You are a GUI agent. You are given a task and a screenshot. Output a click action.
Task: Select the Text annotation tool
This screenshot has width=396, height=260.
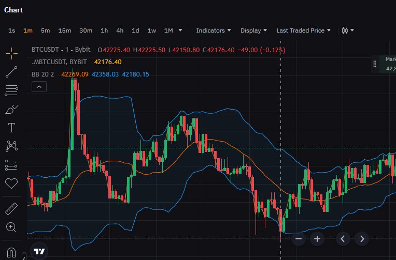tap(11, 128)
